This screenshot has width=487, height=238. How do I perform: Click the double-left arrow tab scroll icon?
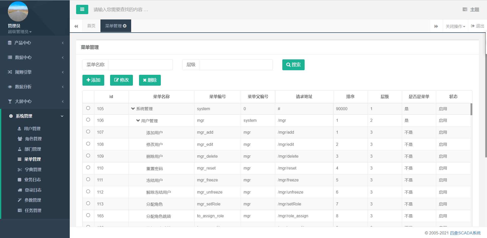tap(76, 26)
